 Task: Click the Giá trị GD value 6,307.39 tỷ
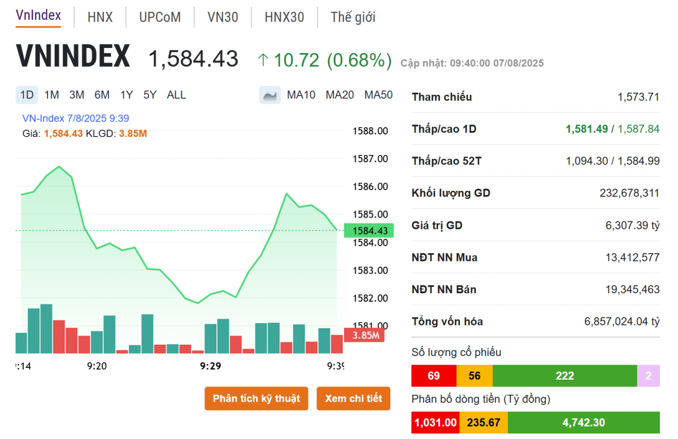[x=633, y=225]
